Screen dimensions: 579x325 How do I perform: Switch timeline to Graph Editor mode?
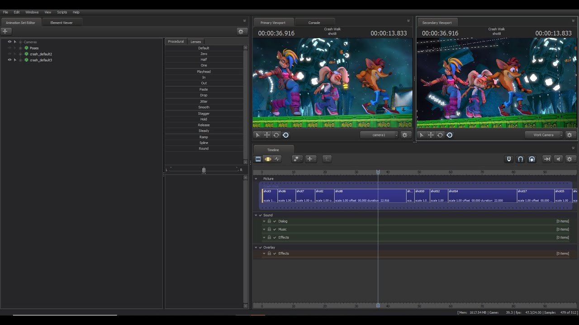(277, 159)
